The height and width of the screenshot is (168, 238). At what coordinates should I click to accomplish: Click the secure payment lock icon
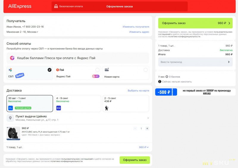click(56, 6)
